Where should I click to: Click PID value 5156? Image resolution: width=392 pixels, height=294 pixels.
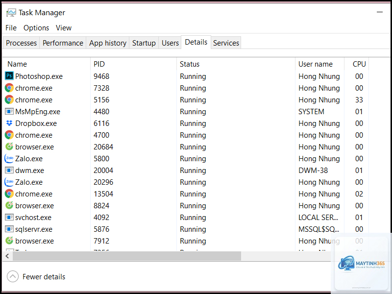point(101,100)
